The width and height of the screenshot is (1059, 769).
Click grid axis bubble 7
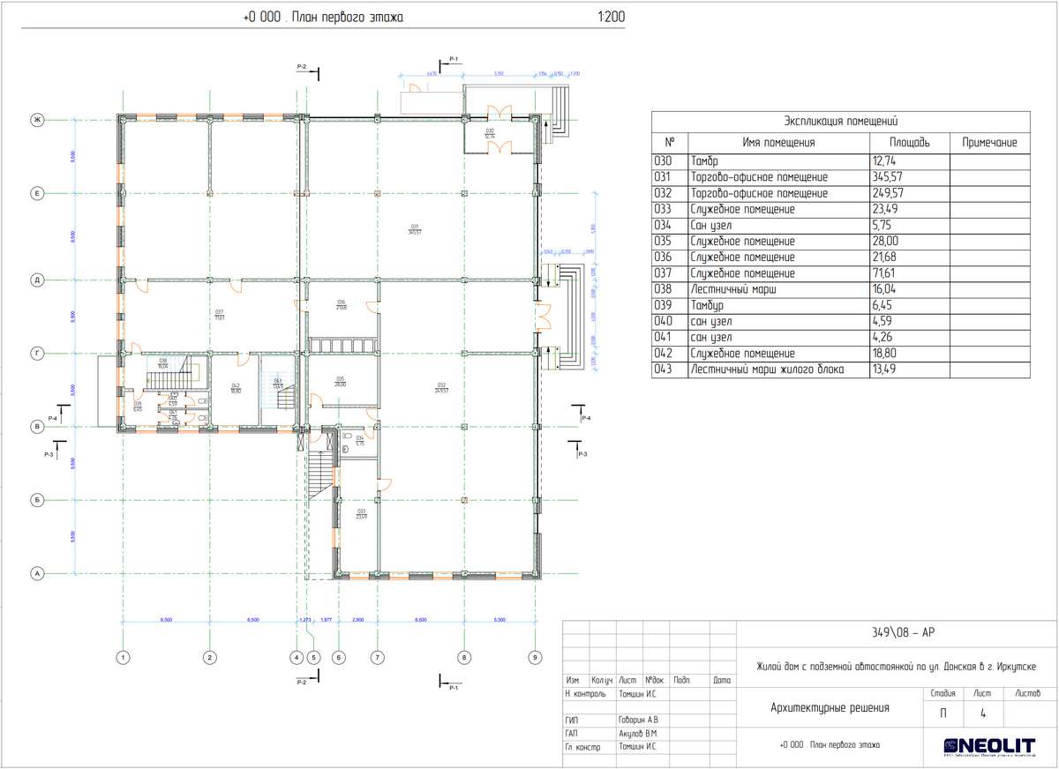click(x=377, y=656)
